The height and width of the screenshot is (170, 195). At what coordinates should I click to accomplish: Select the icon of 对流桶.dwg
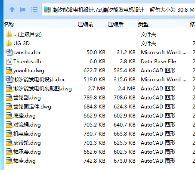click(x=9, y=124)
